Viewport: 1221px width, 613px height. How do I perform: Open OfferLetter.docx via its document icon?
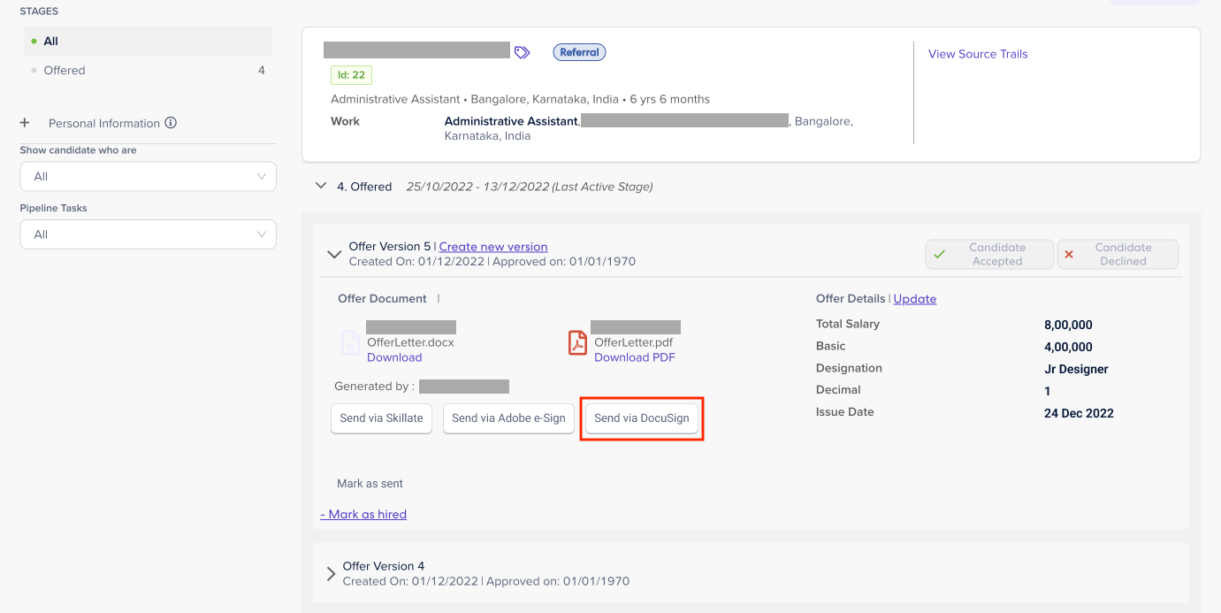[350, 341]
